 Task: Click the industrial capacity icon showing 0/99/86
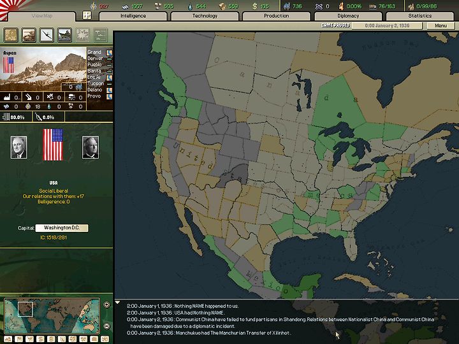coord(411,6)
